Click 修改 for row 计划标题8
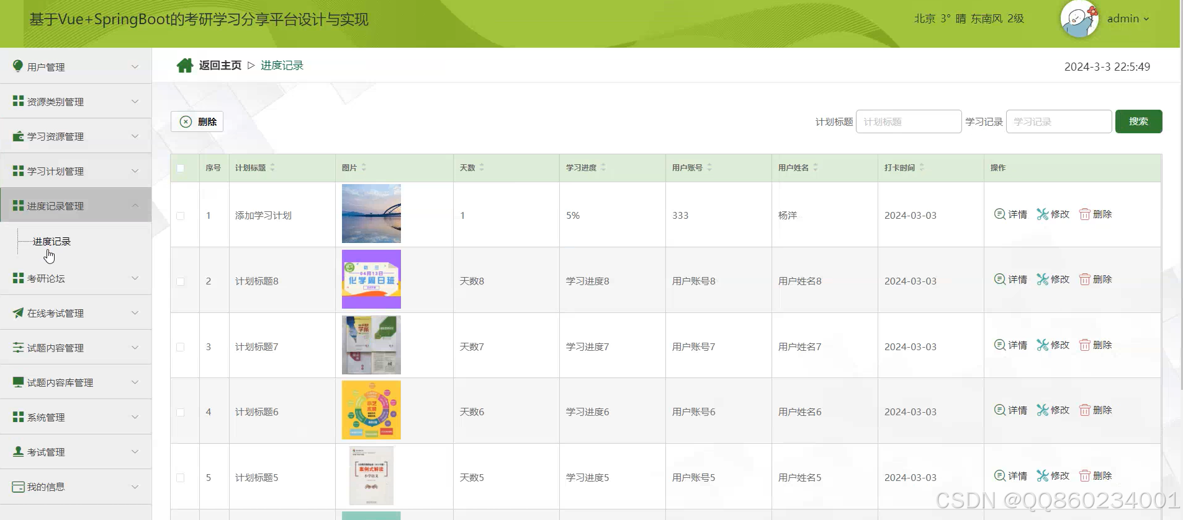 tap(1053, 280)
